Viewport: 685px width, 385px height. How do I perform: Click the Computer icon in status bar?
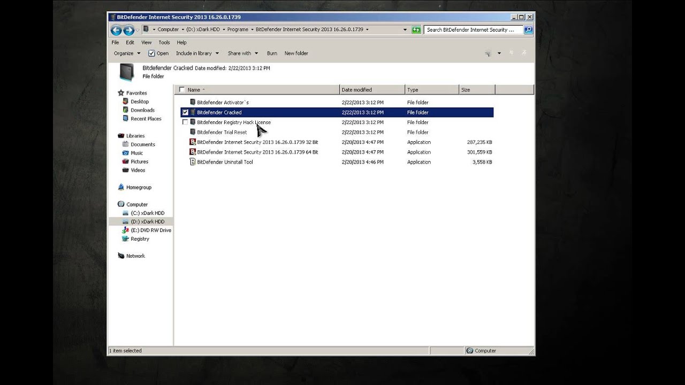[470, 351]
